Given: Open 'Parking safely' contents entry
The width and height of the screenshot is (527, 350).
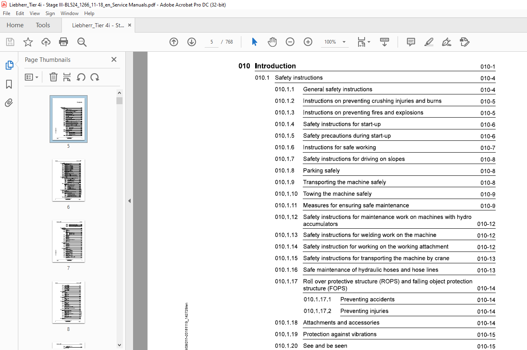Looking at the screenshot, I should pos(321,171).
